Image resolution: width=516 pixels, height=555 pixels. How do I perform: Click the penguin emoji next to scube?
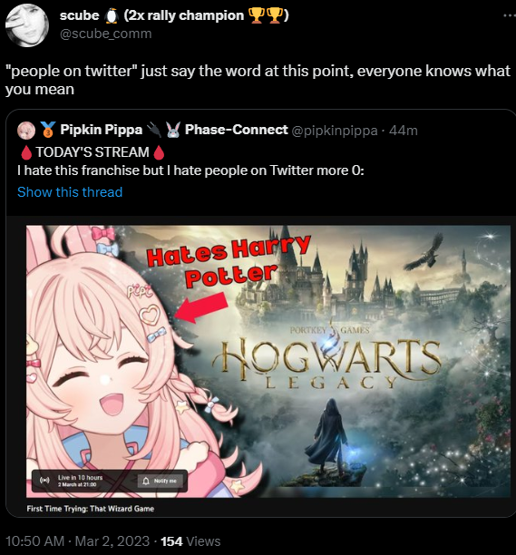point(112,16)
